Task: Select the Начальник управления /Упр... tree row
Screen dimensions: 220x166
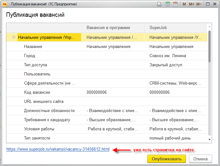Action: click(x=49, y=37)
